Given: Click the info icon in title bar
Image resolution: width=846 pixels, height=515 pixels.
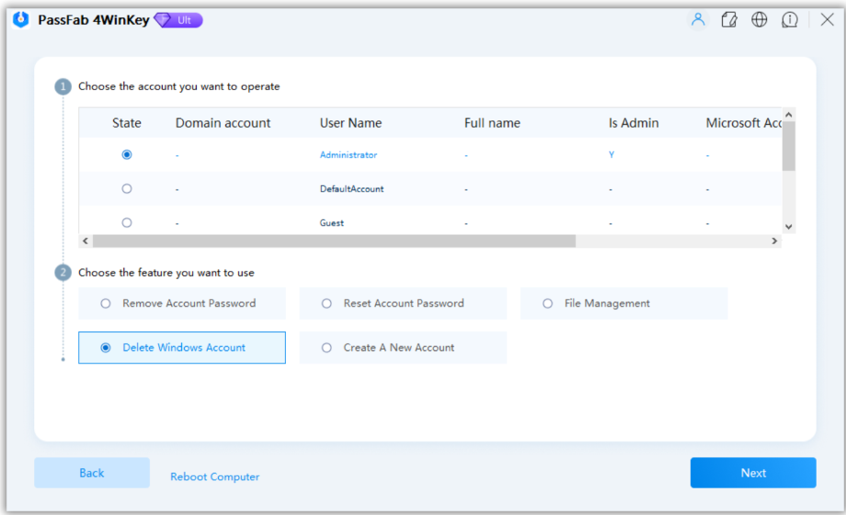Looking at the screenshot, I should click(790, 20).
